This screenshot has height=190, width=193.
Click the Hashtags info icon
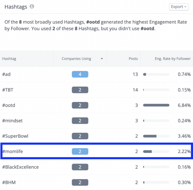(32, 6)
